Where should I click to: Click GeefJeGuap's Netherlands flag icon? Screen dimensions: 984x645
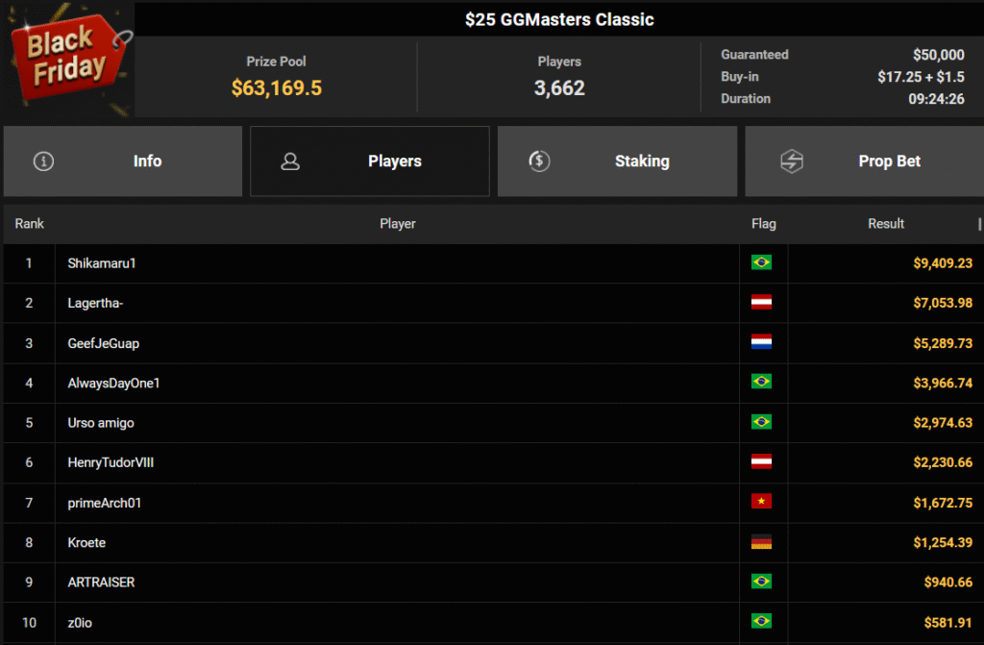click(x=762, y=342)
